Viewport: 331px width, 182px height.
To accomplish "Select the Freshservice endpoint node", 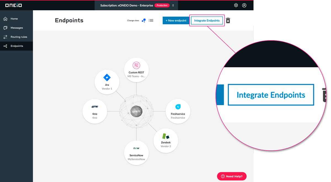I will [x=178, y=111].
